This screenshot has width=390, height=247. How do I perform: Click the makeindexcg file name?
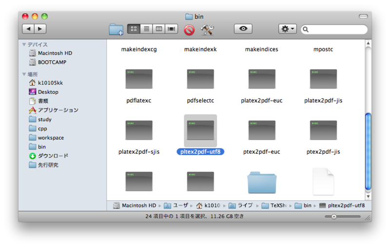(x=139, y=49)
